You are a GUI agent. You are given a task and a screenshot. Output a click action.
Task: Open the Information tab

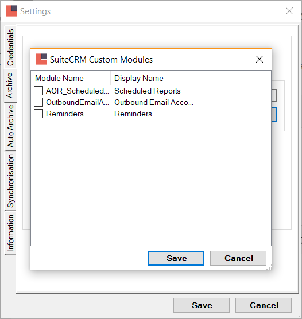point(10,233)
